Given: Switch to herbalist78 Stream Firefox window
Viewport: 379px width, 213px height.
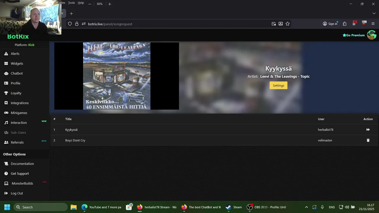Looking at the screenshot, I should point(157,207).
